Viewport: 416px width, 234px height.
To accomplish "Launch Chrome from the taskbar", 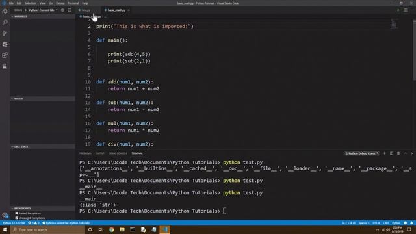I will pos(111,229).
